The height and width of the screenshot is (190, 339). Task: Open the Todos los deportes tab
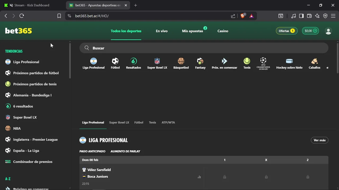(x=126, y=31)
